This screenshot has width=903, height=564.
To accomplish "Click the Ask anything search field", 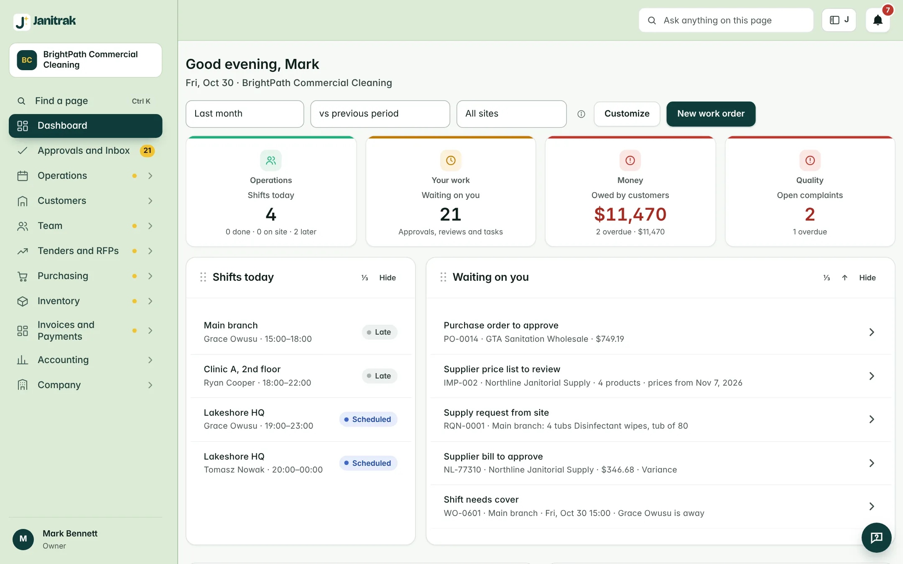I will point(726,20).
